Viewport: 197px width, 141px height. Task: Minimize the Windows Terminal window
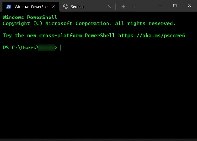pyautogui.click(x=161, y=6)
